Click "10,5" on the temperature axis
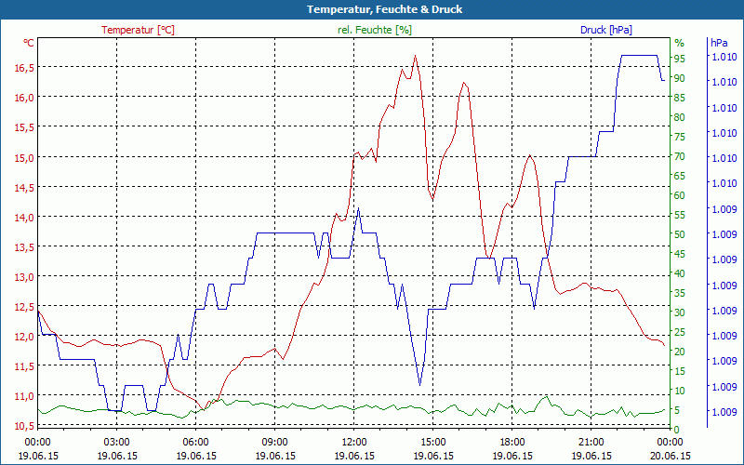The width and height of the screenshot is (744, 465). tap(24, 426)
